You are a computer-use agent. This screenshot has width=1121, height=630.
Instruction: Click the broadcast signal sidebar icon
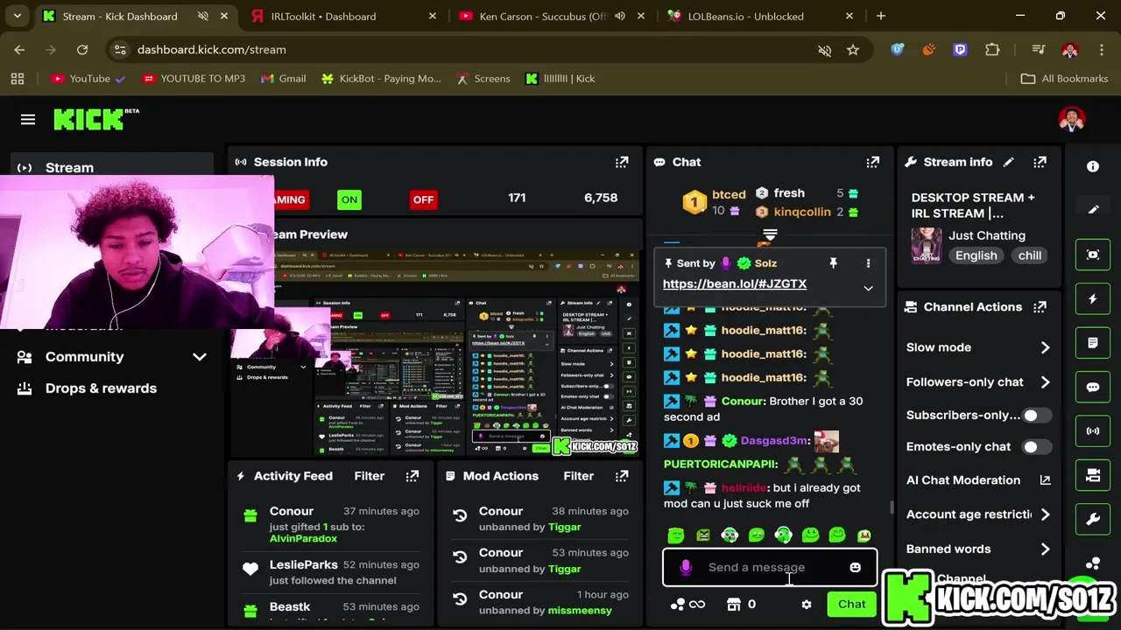click(1093, 431)
